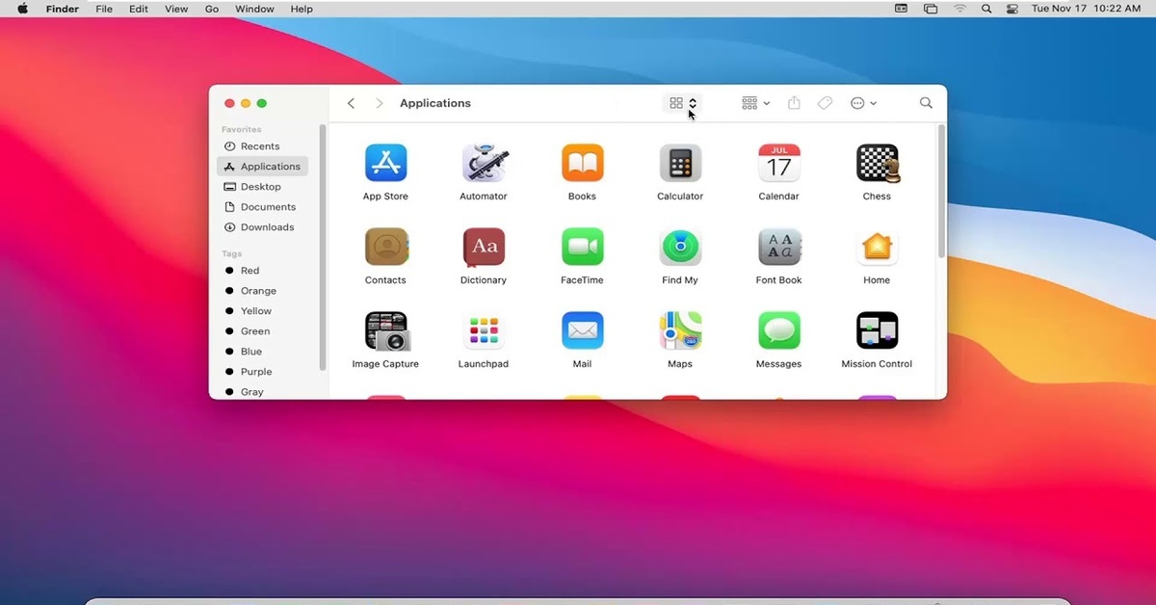Viewport: 1156px width, 605px height.
Task: Go back with the left chevron
Action: (x=351, y=103)
